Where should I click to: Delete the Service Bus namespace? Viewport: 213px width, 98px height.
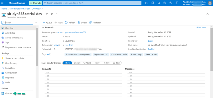tap(82, 23)
